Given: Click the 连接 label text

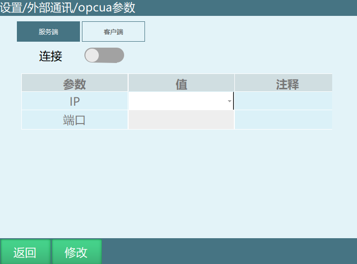Looking at the screenshot, I should point(51,56).
